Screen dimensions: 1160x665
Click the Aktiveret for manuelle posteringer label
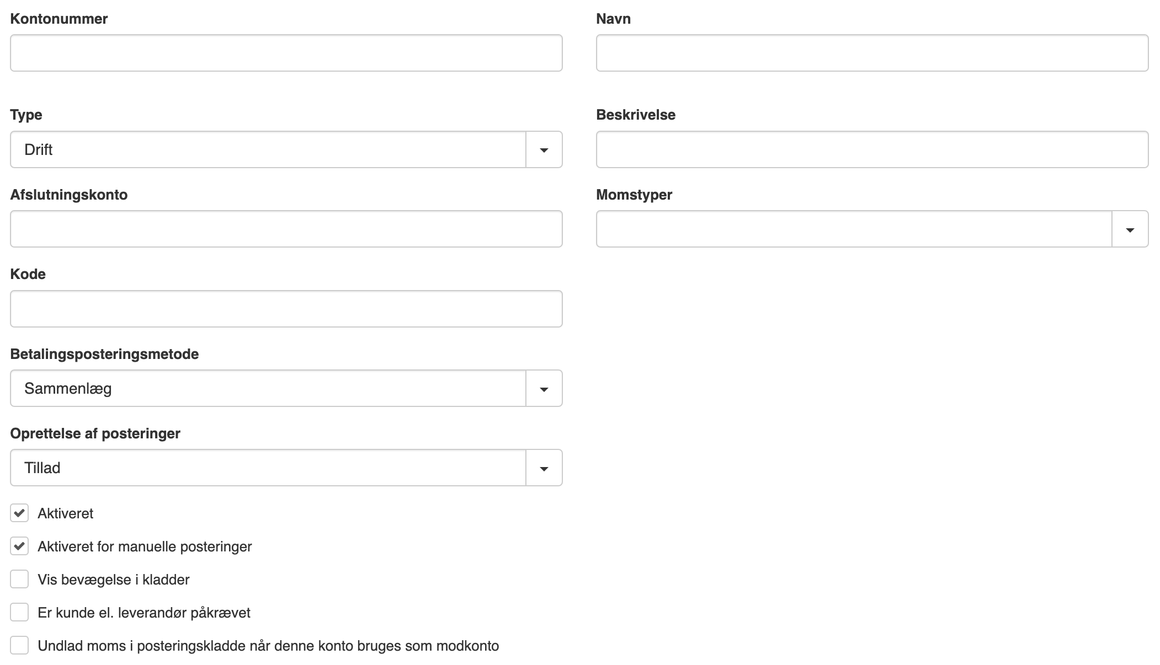coord(145,546)
